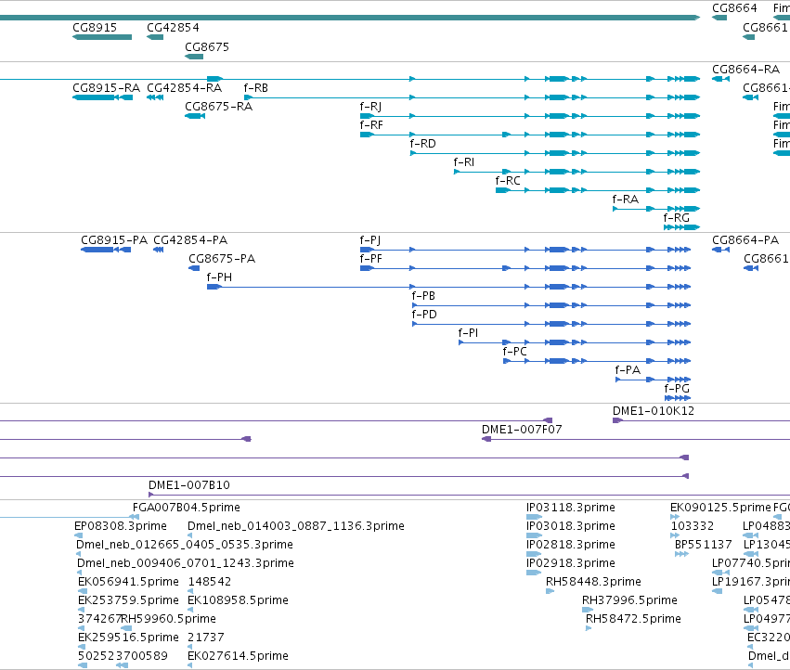The height and width of the screenshot is (670, 790).
Task: Select the IP02818.3prime EST label
Action: click(x=571, y=545)
